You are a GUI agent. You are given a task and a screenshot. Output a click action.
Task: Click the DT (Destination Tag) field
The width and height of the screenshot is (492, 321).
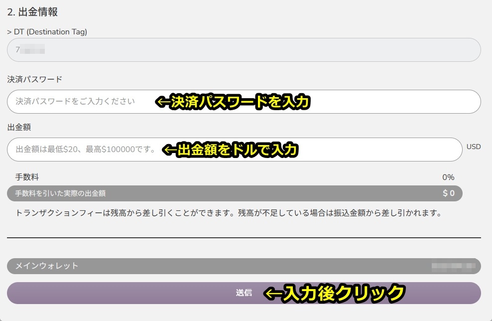[244, 50]
